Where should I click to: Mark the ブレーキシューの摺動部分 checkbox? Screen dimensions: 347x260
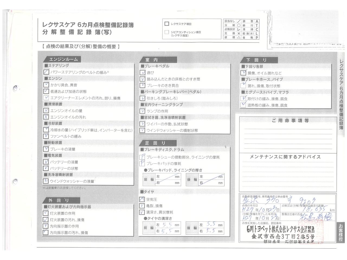(142, 157)
